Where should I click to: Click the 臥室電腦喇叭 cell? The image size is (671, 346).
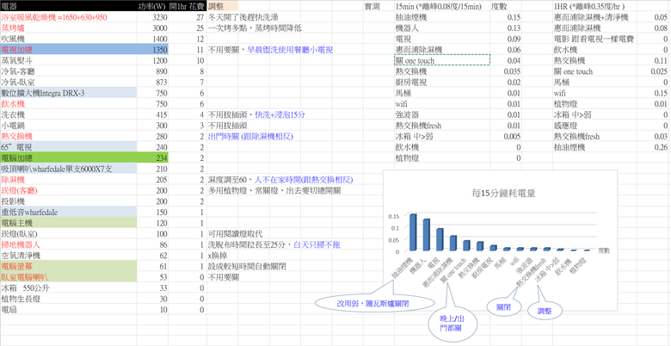point(69,276)
